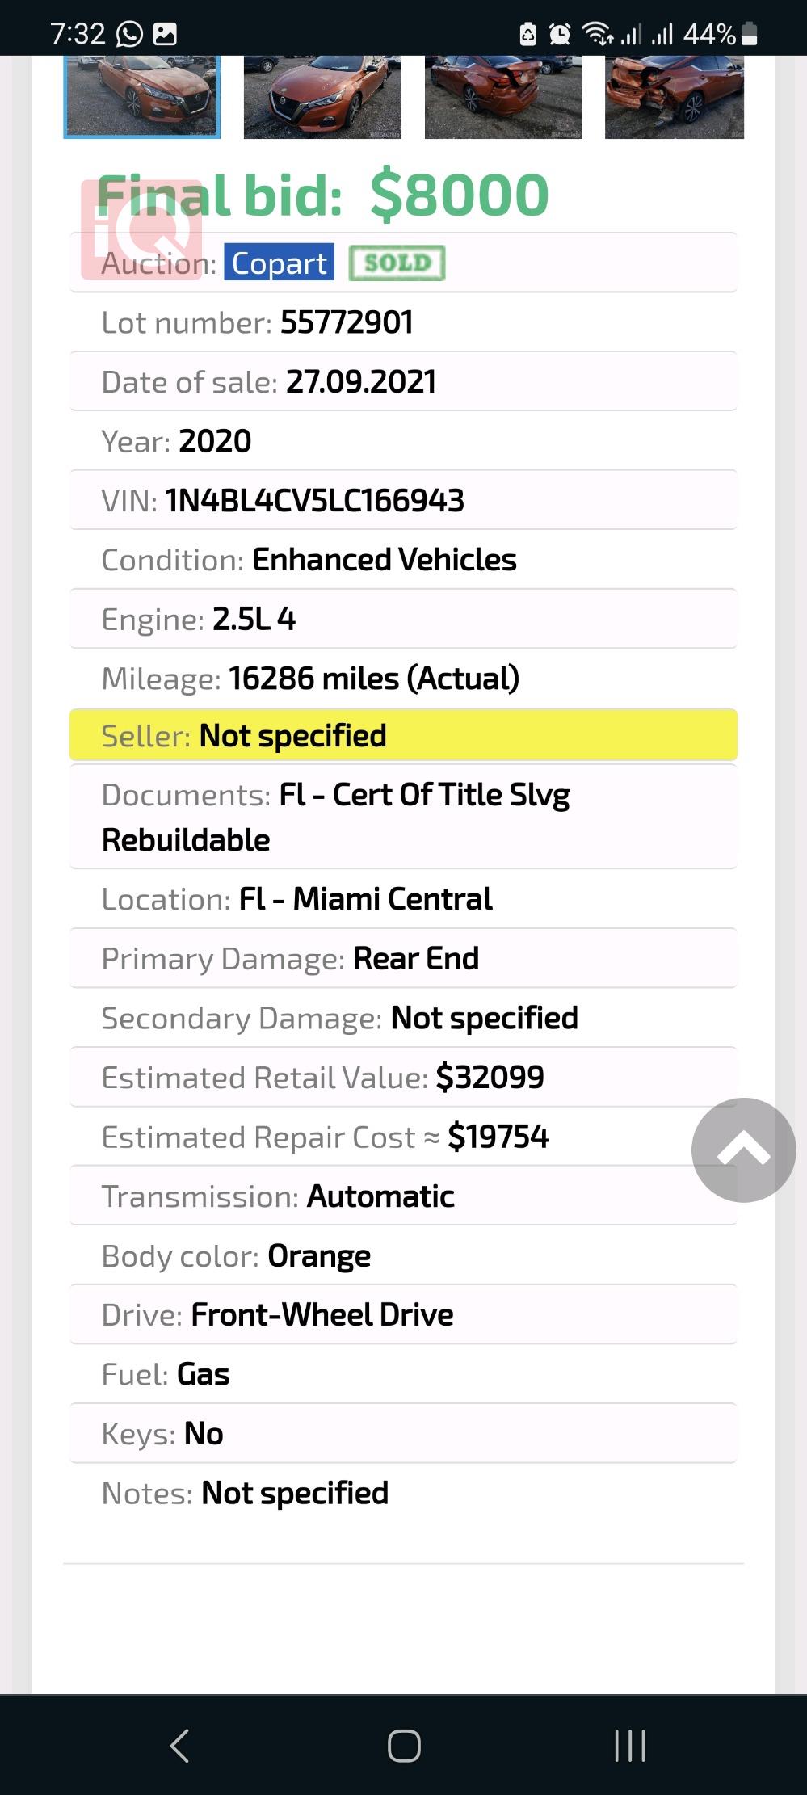Tap the Final bid $8000 heading

coord(322,192)
